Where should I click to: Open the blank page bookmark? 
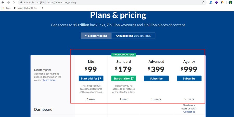pyautogui.click(x=42, y=8)
